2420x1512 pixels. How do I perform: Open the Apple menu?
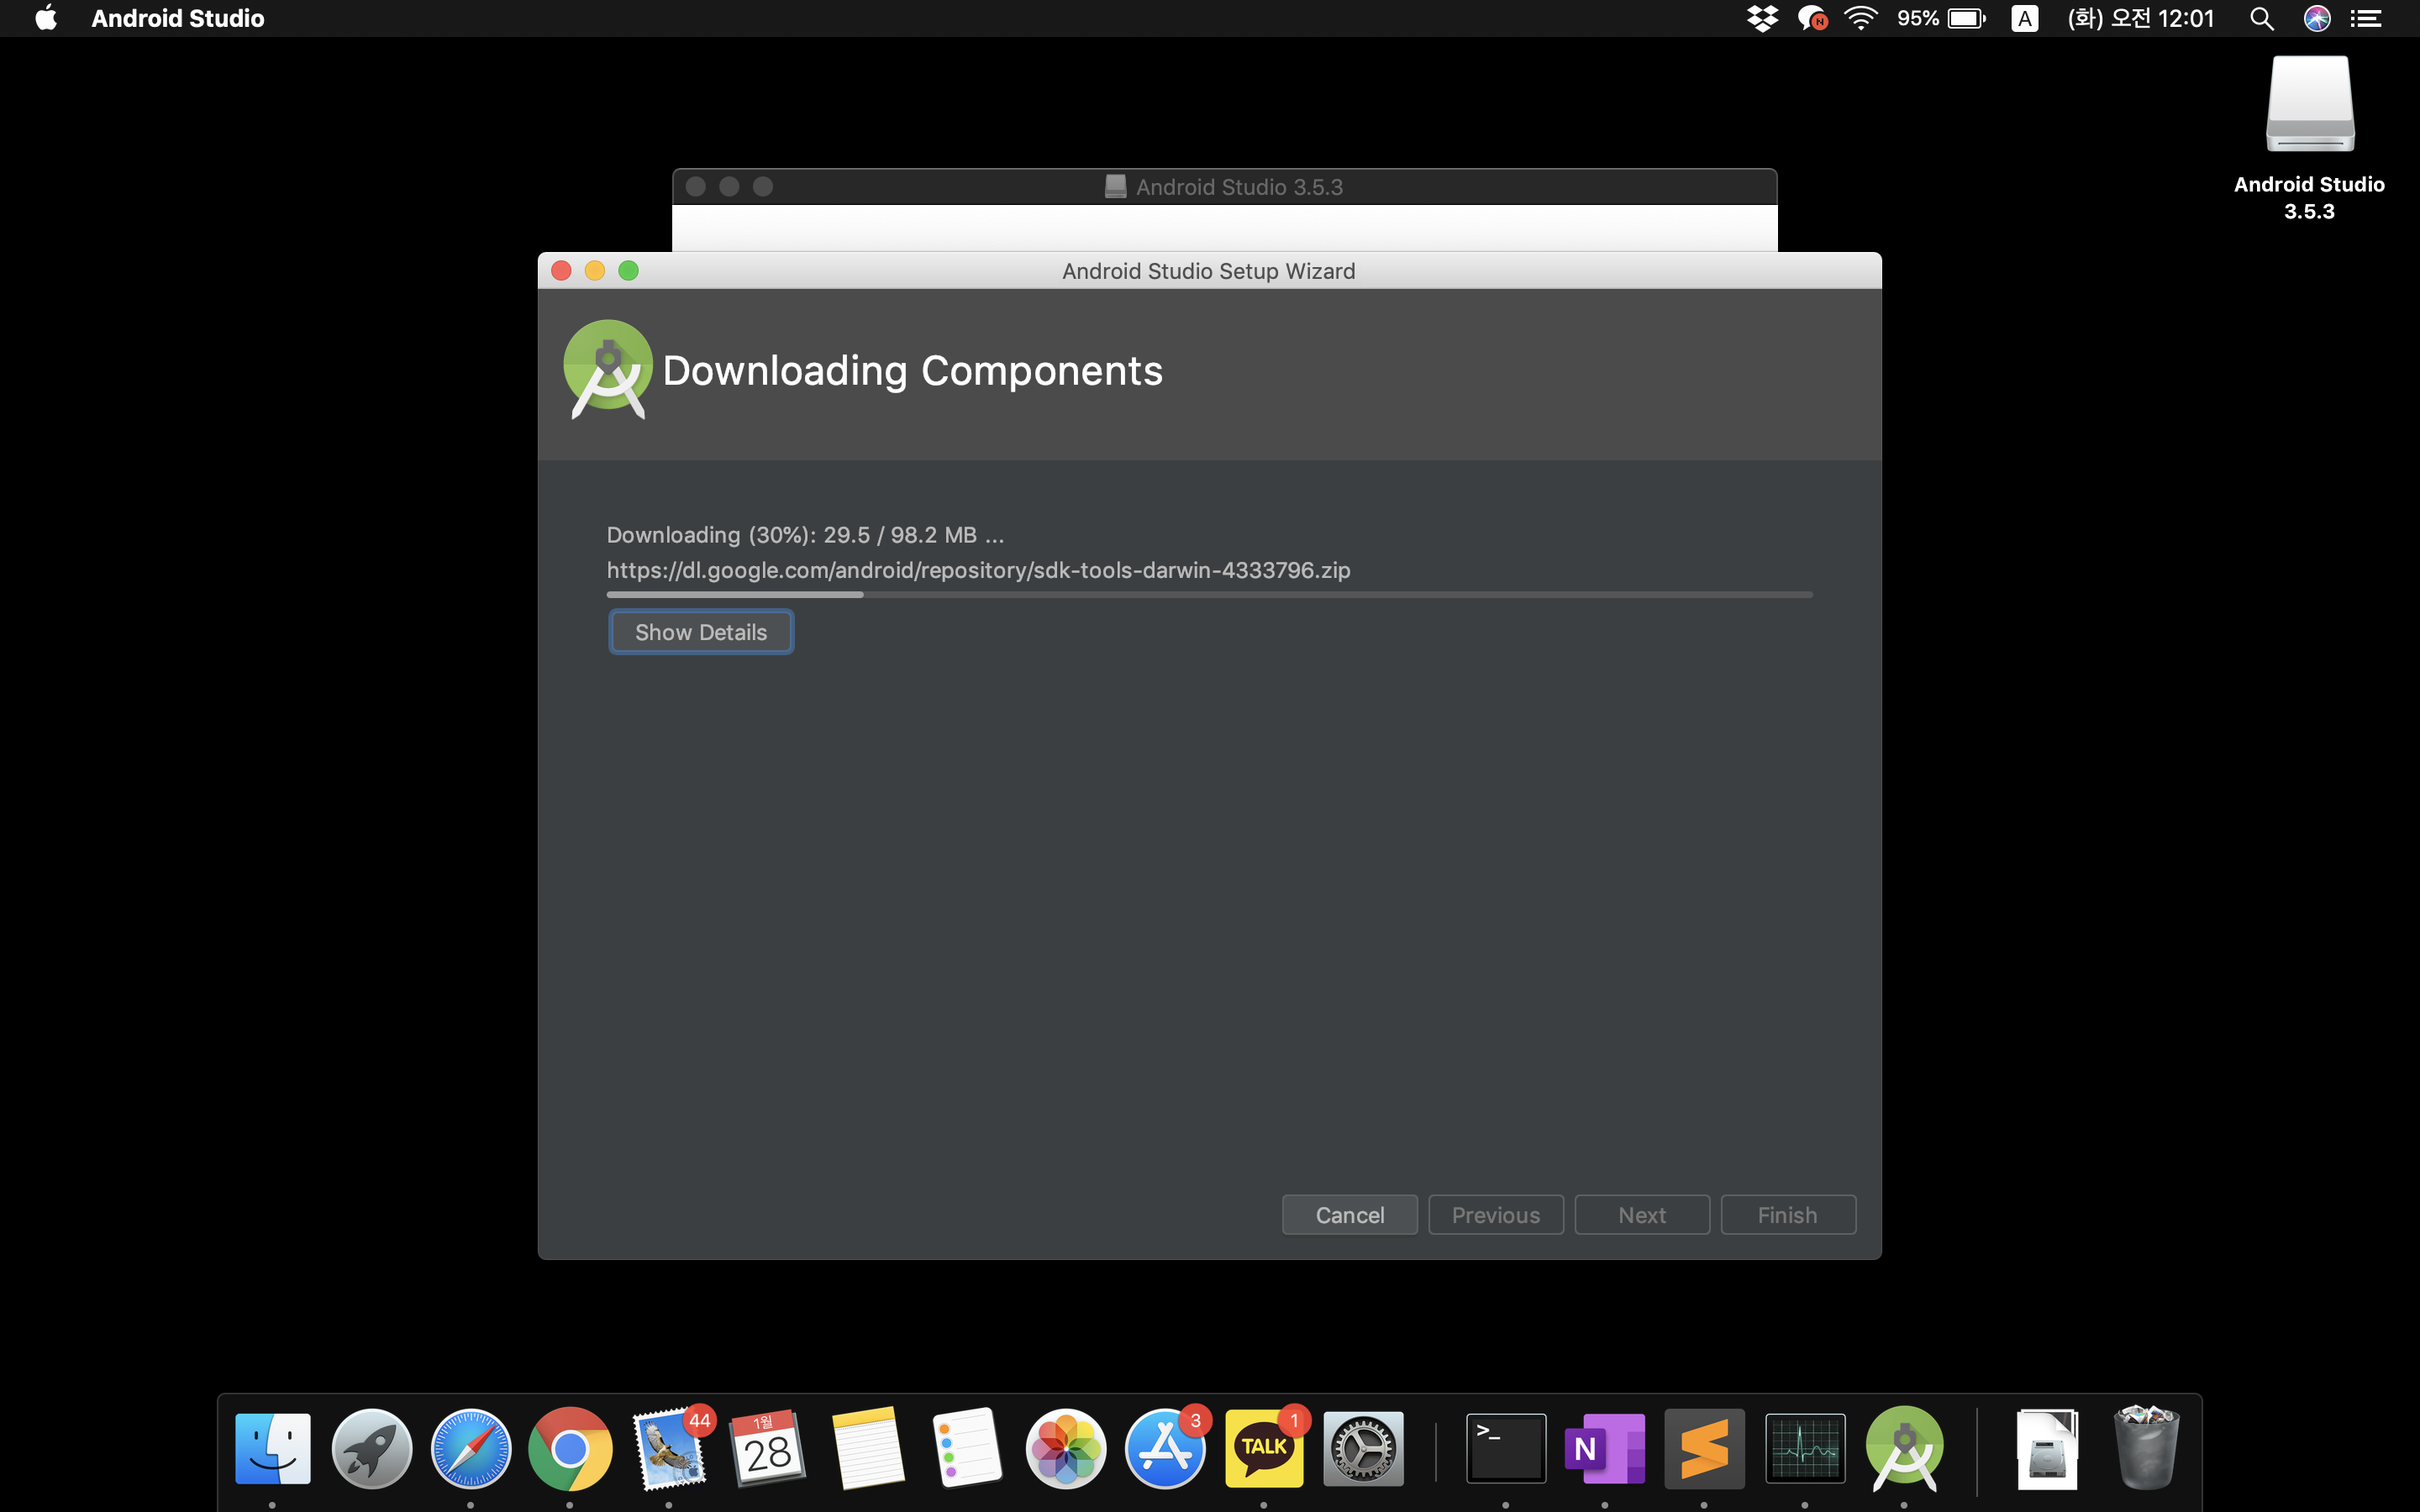point(46,18)
